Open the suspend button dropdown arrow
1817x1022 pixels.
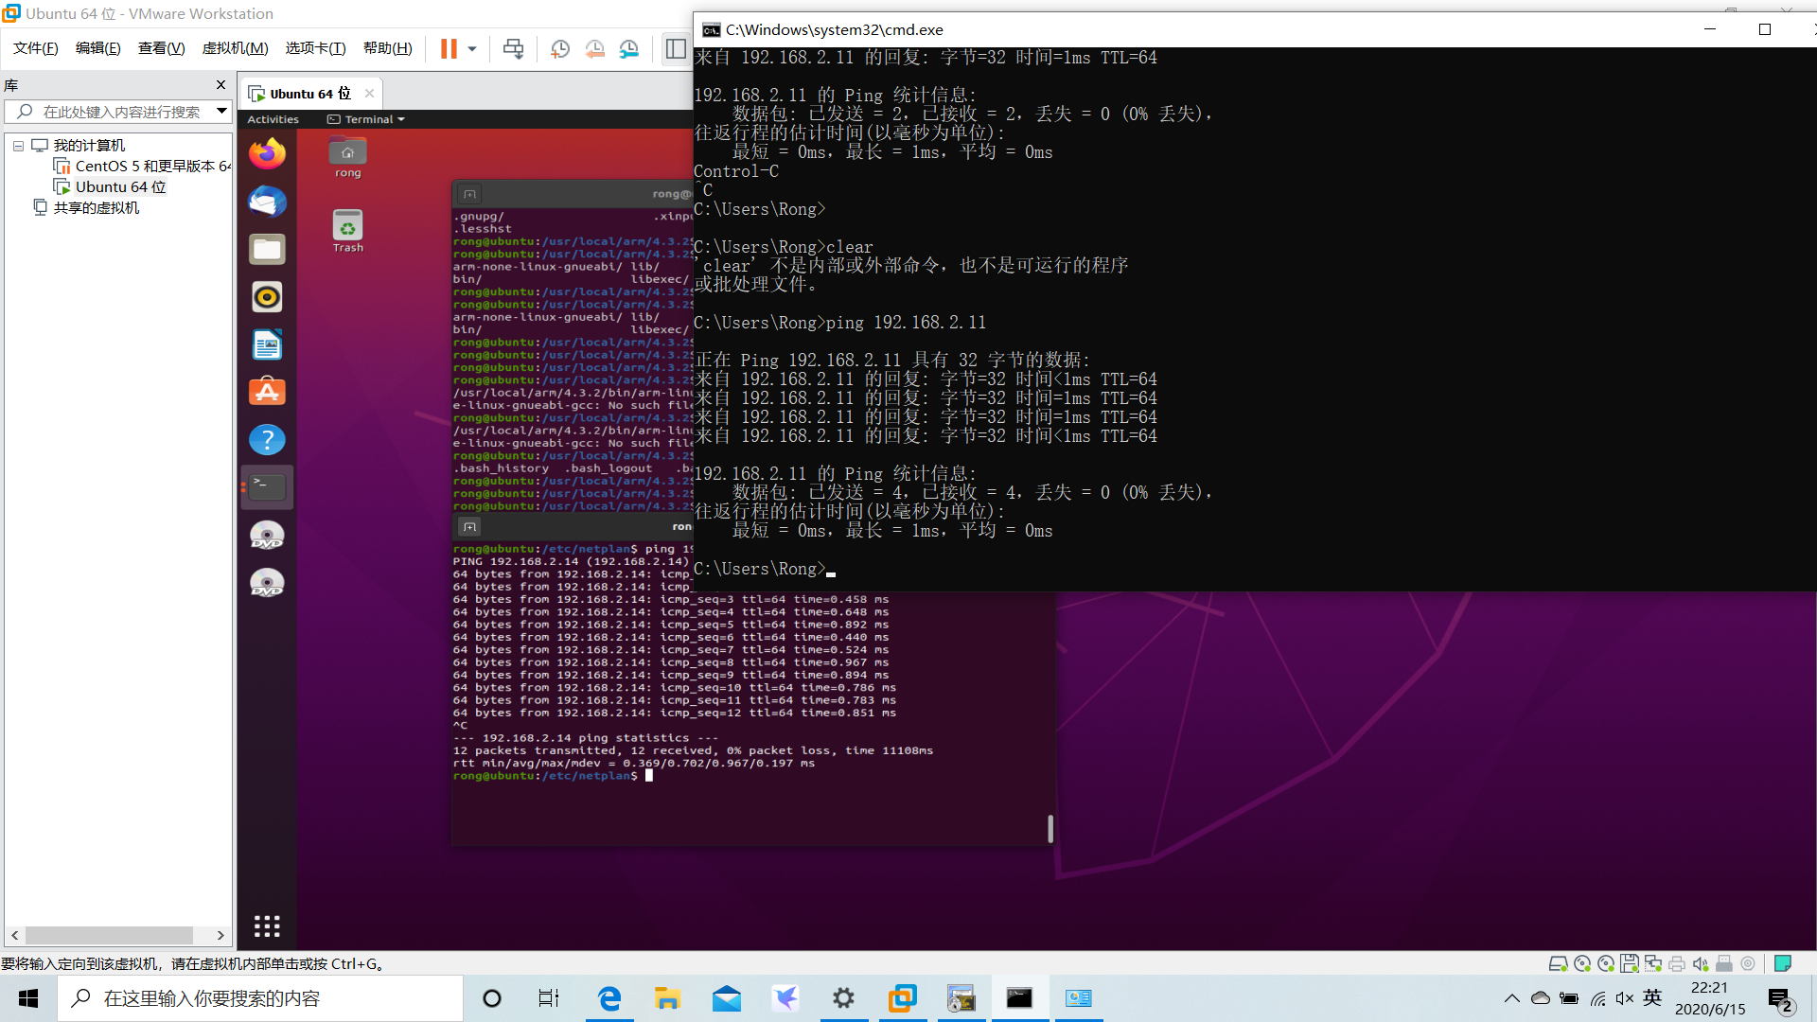[470, 48]
